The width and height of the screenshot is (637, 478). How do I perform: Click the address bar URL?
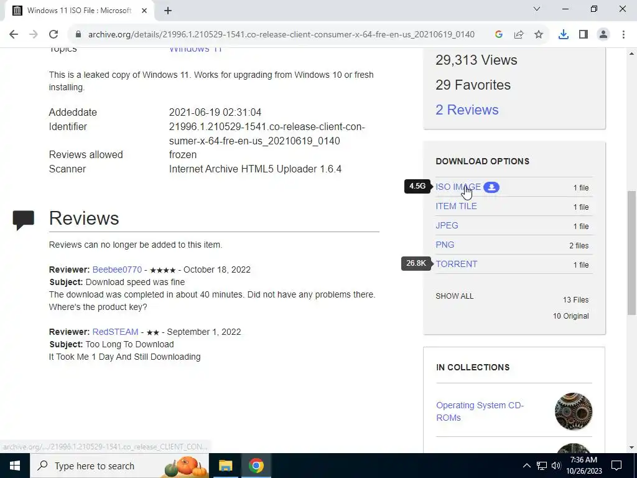(x=281, y=35)
